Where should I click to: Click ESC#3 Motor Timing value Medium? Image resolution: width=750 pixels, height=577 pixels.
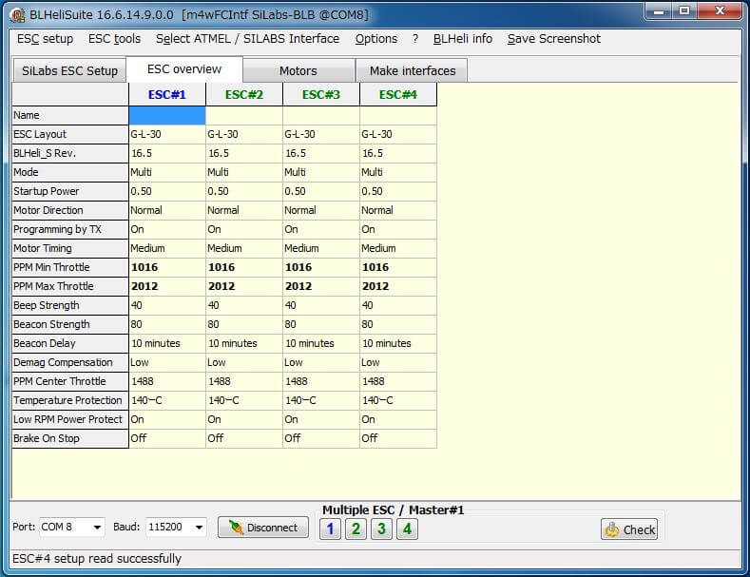click(321, 248)
